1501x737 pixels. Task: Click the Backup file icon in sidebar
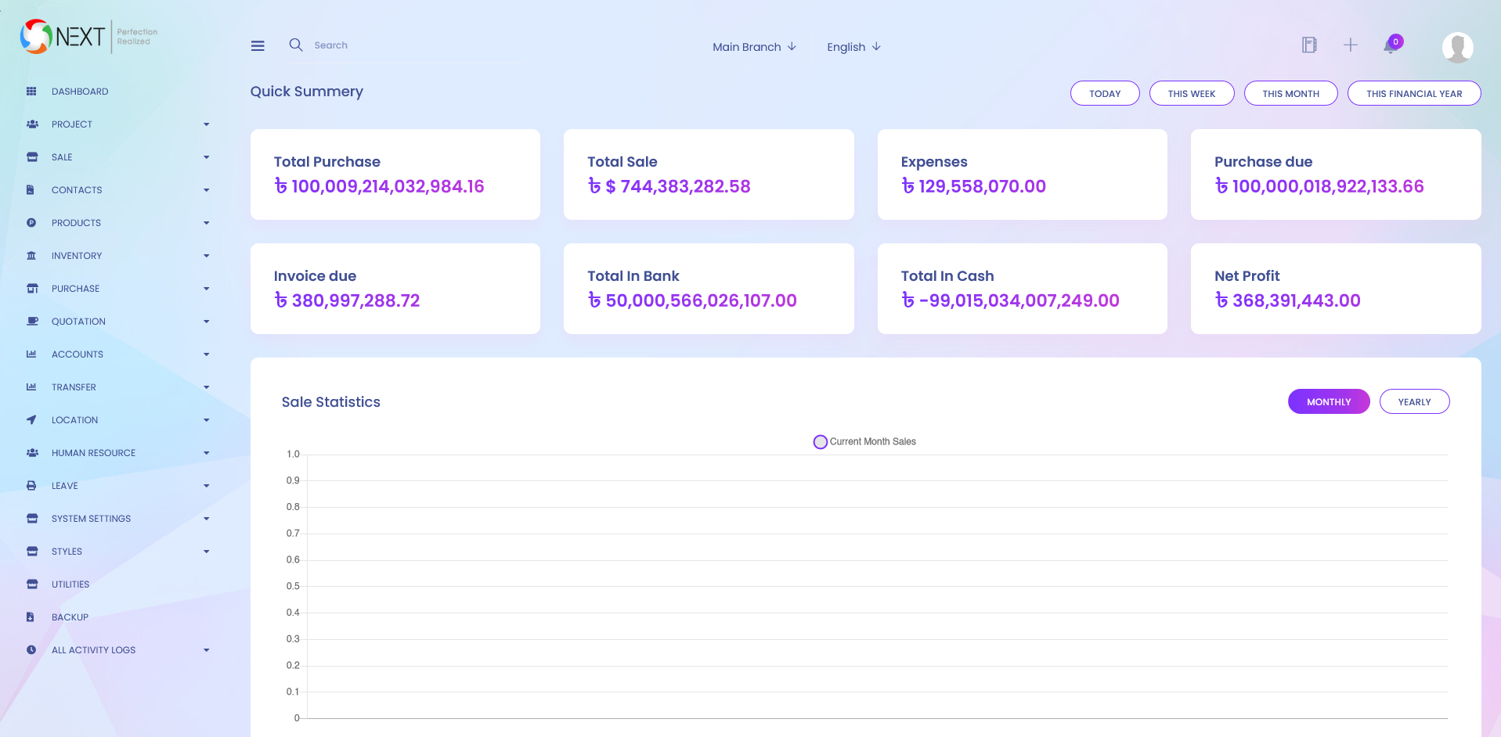(x=31, y=617)
